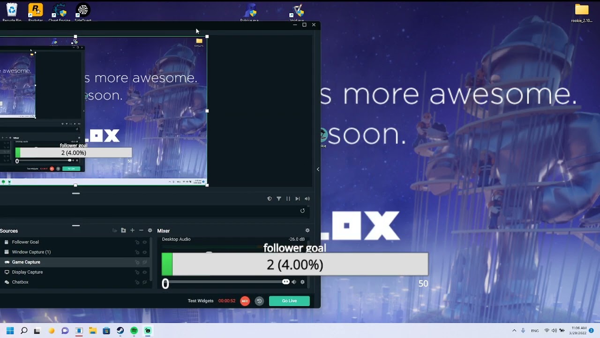This screenshot has width=600, height=338.
Task: Open the notification badge showing 3
Action: coord(592,330)
